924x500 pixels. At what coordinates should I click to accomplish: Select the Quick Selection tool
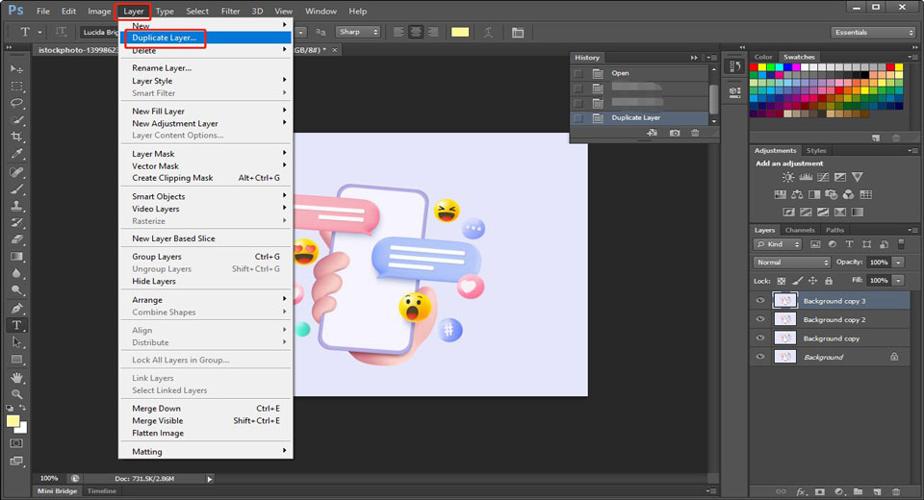tap(16, 120)
